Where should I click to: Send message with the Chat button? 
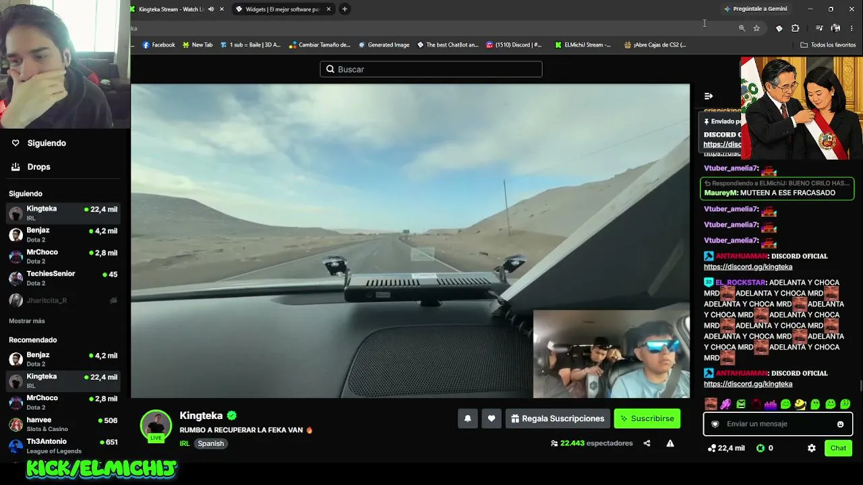838,448
